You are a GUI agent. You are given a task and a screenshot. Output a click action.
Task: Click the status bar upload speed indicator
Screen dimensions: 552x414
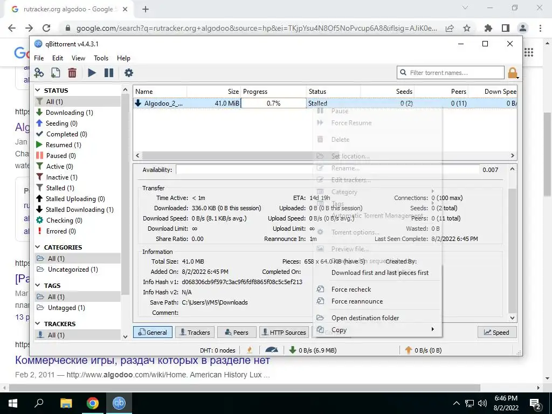click(x=423, y=350)
